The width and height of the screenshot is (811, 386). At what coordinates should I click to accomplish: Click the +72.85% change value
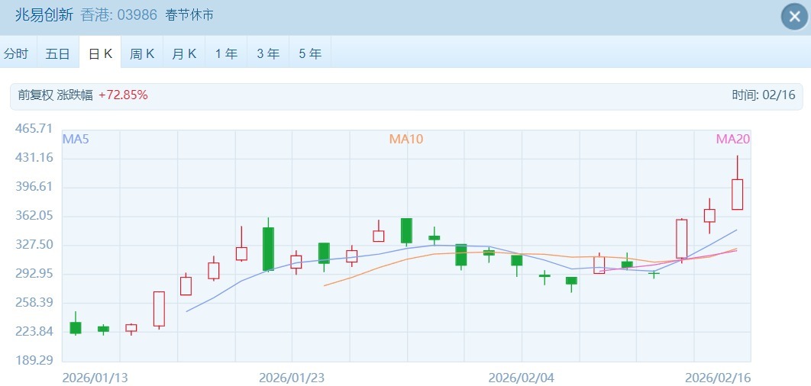[123, 95]
